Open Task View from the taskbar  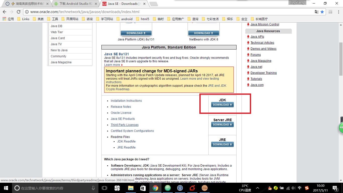104,188
